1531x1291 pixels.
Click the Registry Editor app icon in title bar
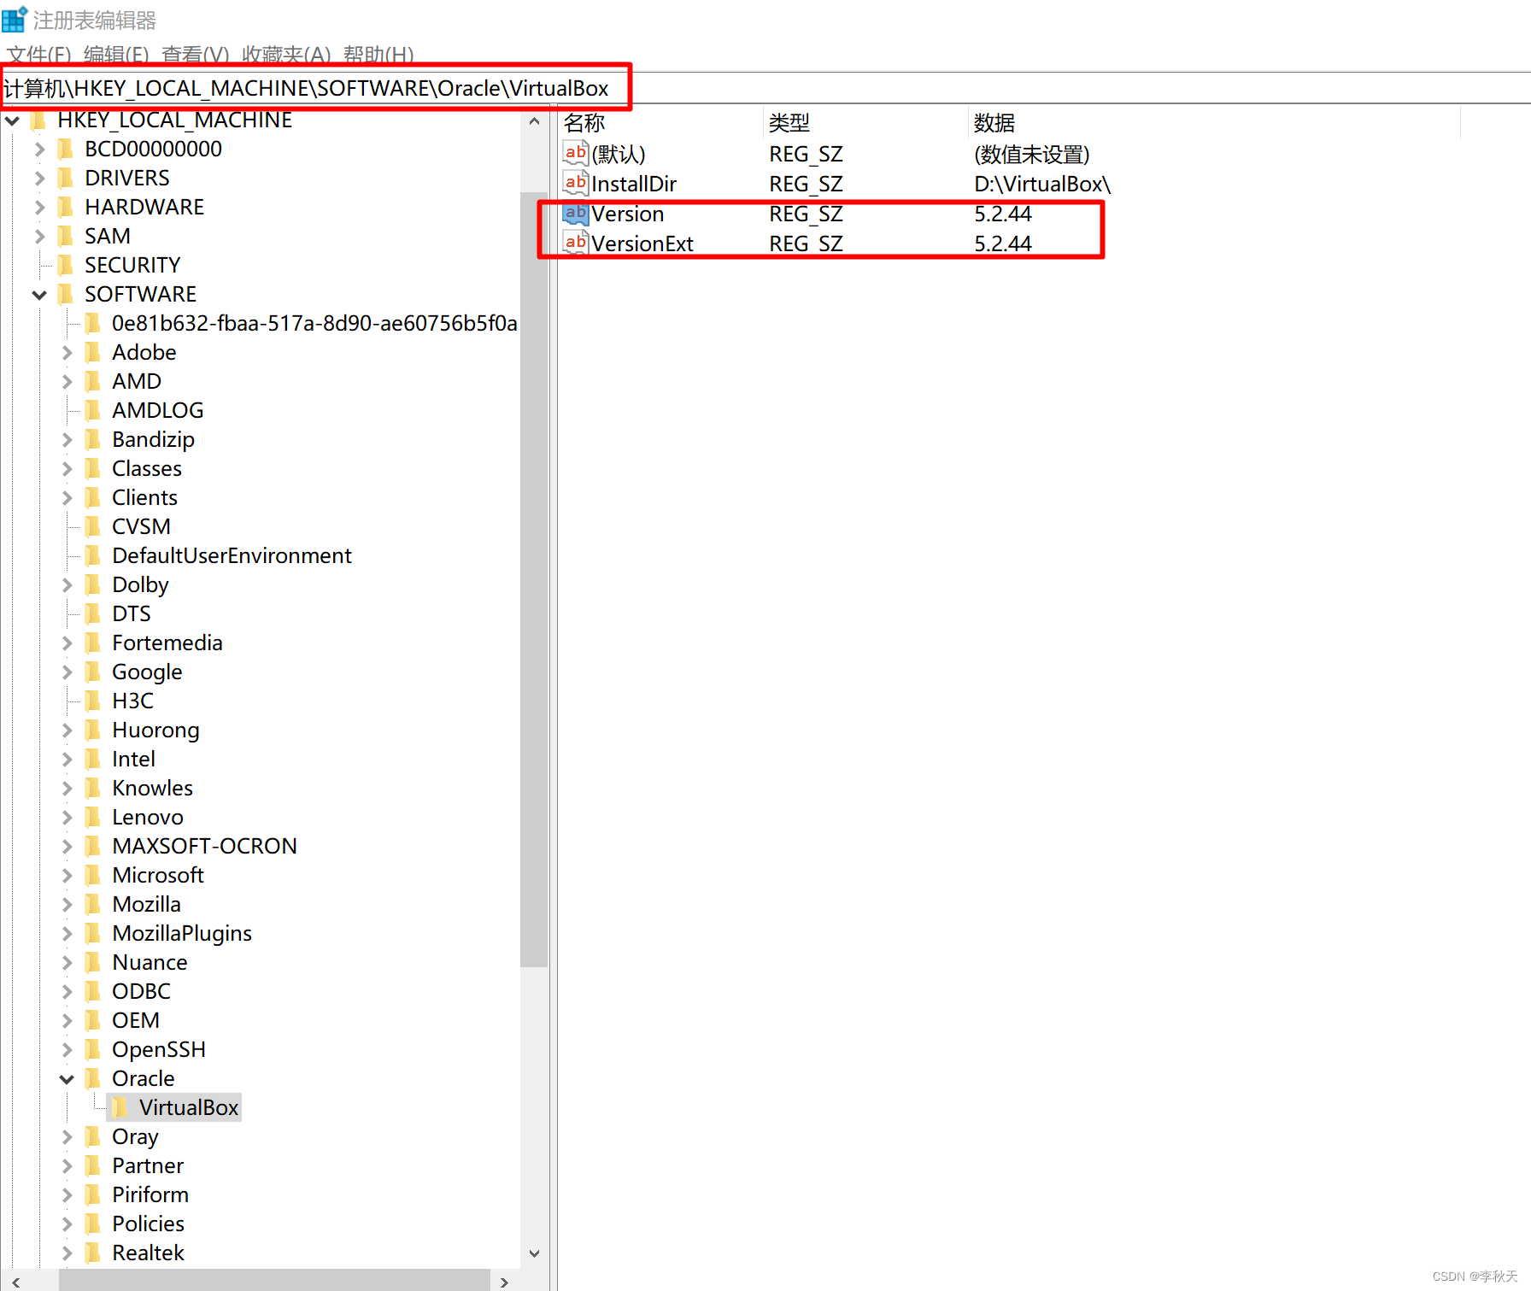pyautogui.click(x=15, y=18)
